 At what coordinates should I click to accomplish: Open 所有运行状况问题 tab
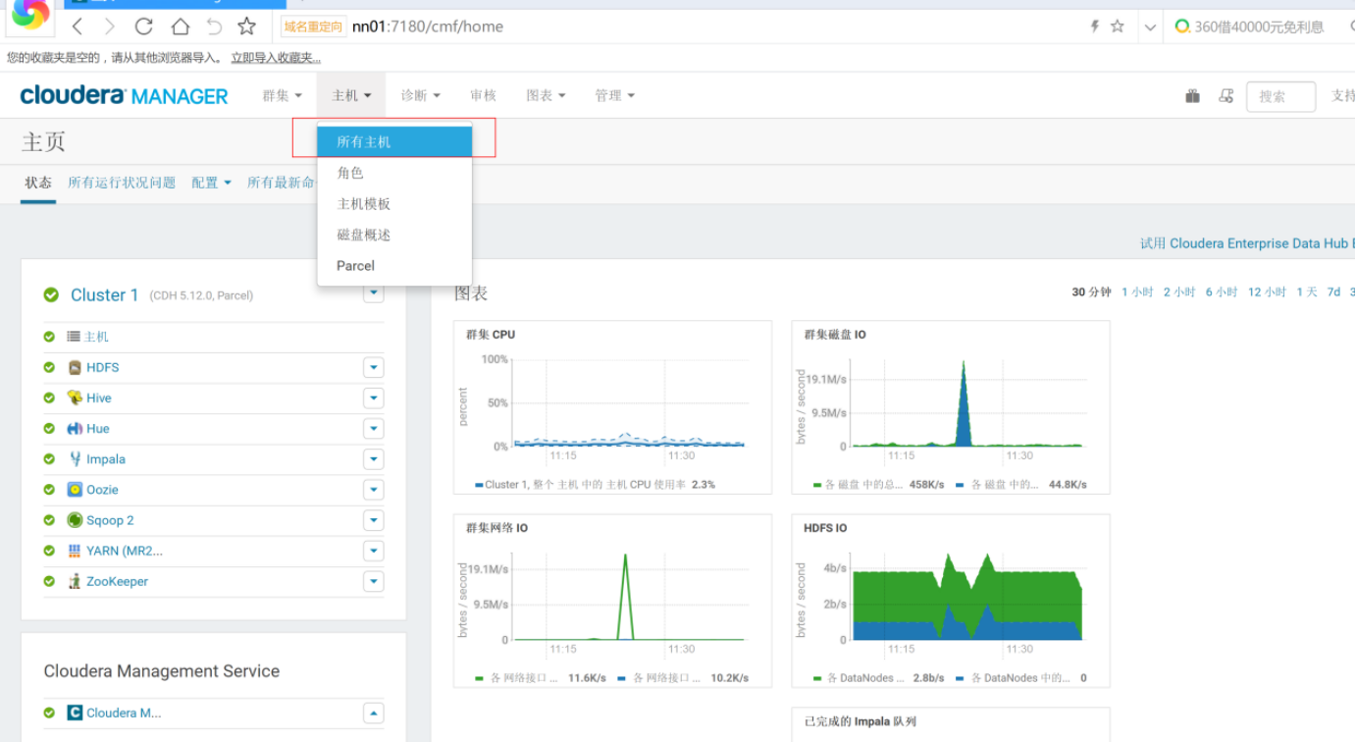[122, 183]
